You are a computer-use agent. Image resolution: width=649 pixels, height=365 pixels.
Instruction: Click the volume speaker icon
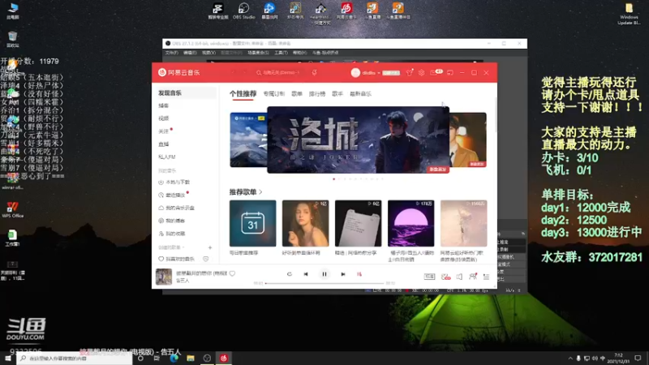(x=459, y=277)
